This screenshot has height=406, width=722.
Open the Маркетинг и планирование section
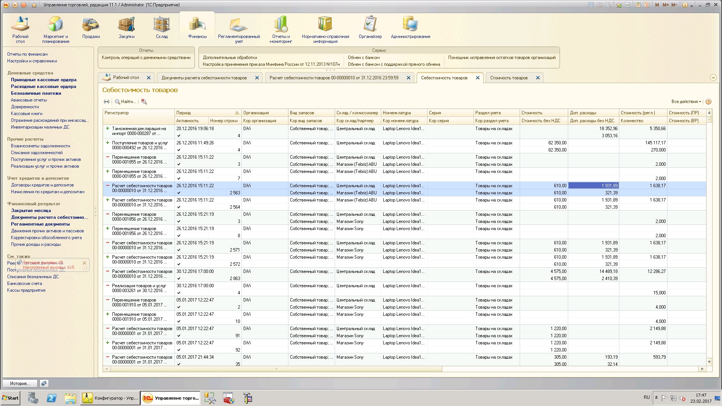point(56,30)
